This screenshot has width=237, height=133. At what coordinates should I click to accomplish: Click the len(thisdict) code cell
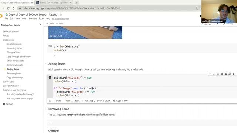[142, 48]
